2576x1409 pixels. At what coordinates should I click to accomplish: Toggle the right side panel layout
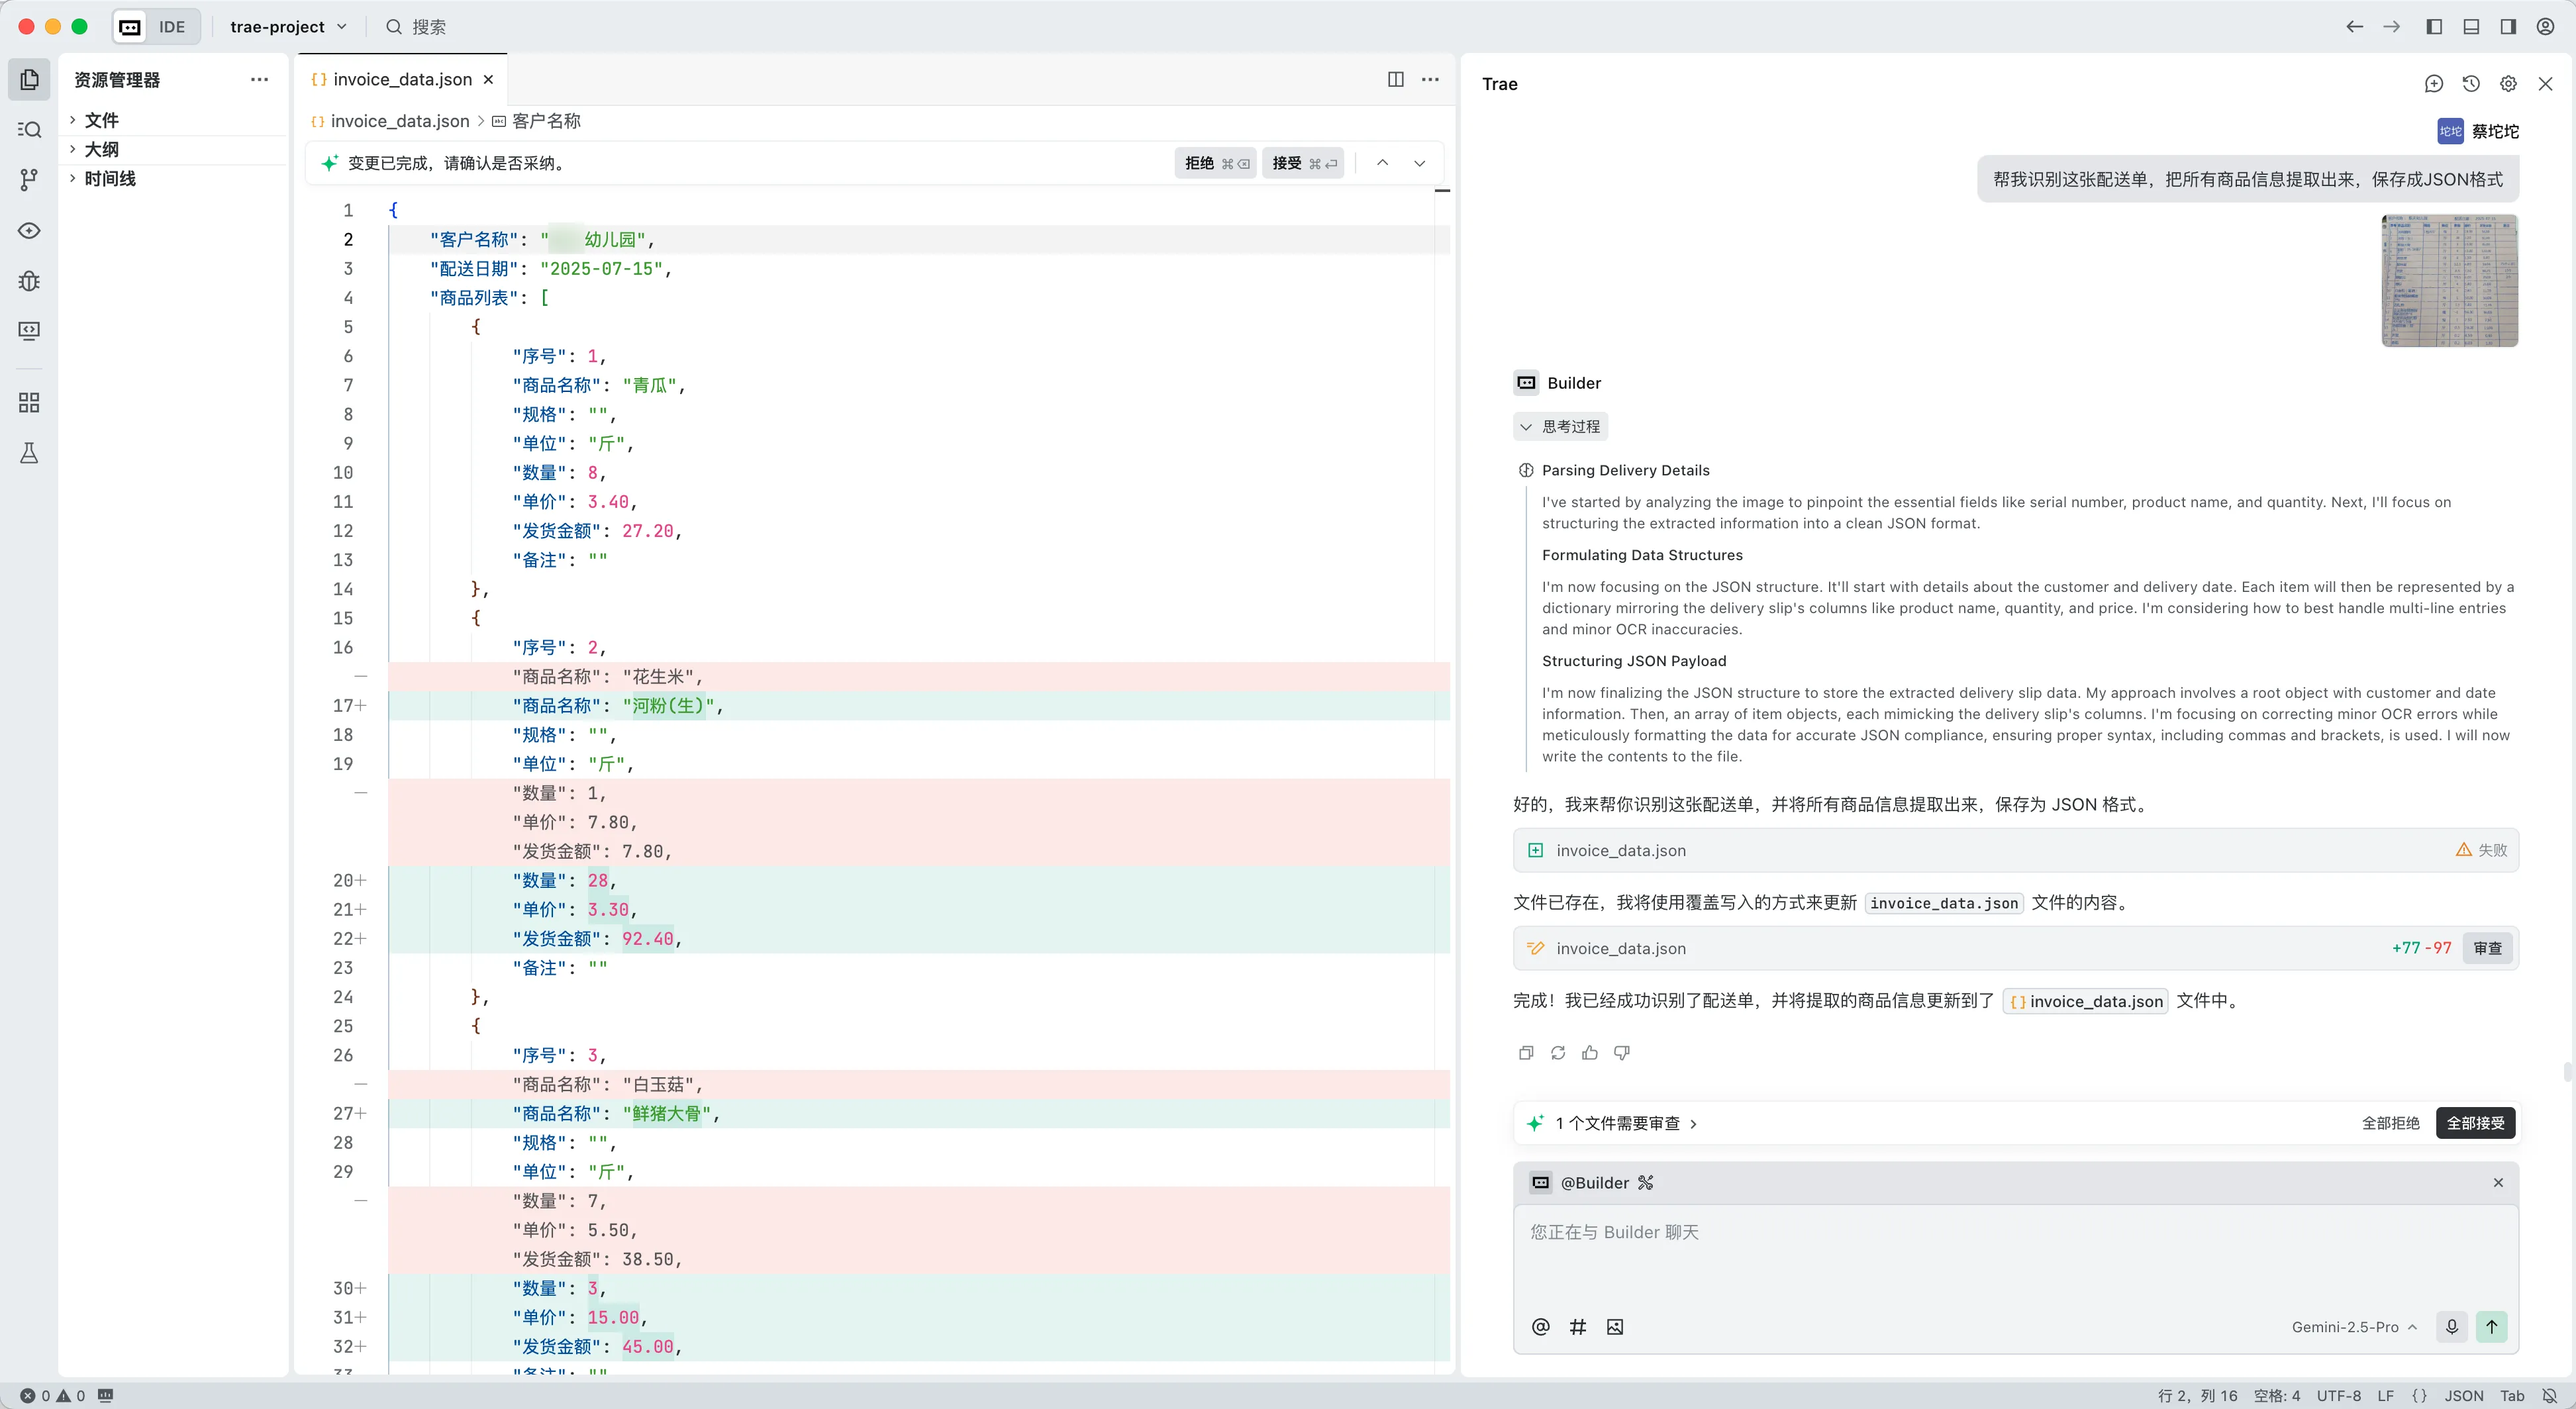click(x=2508, y=27)
